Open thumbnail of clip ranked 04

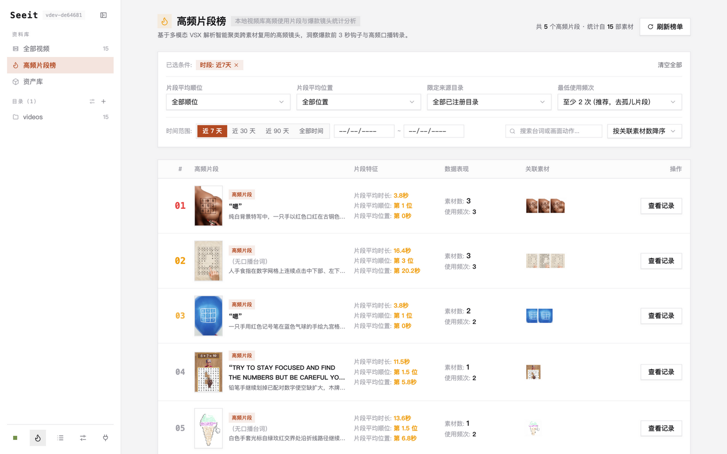pos(209,372)
